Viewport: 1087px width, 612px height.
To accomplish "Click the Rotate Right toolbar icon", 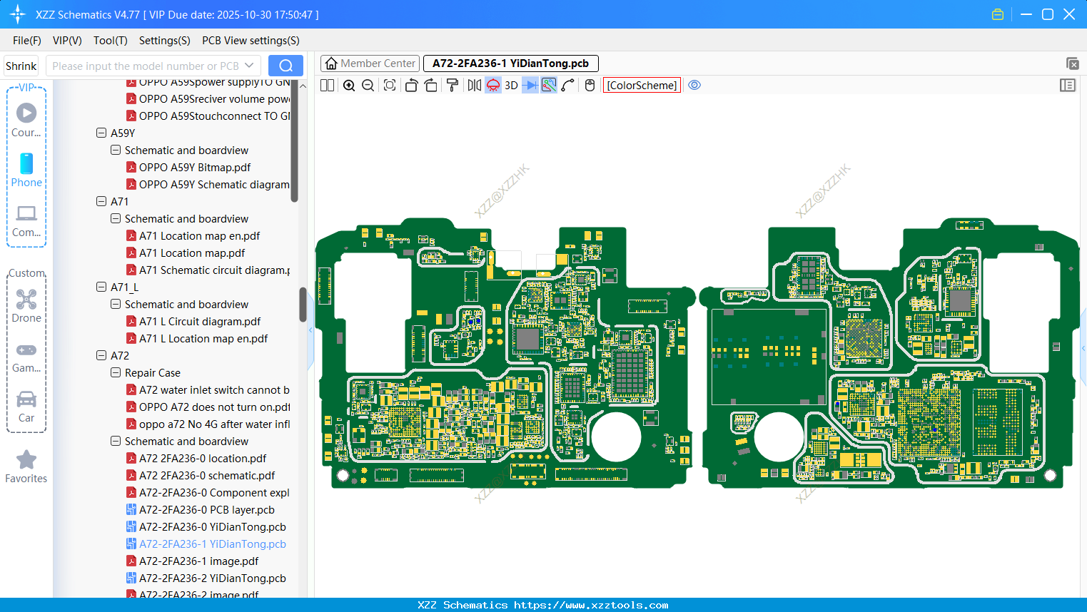I will pos(431,85).
